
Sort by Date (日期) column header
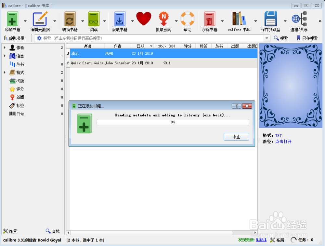coord(142,46)
